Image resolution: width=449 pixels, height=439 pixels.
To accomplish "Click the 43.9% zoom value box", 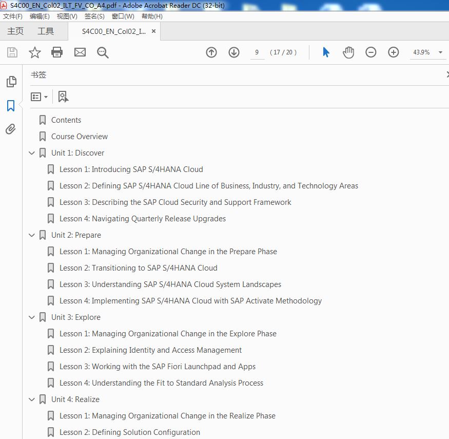I will click(421, 52).
